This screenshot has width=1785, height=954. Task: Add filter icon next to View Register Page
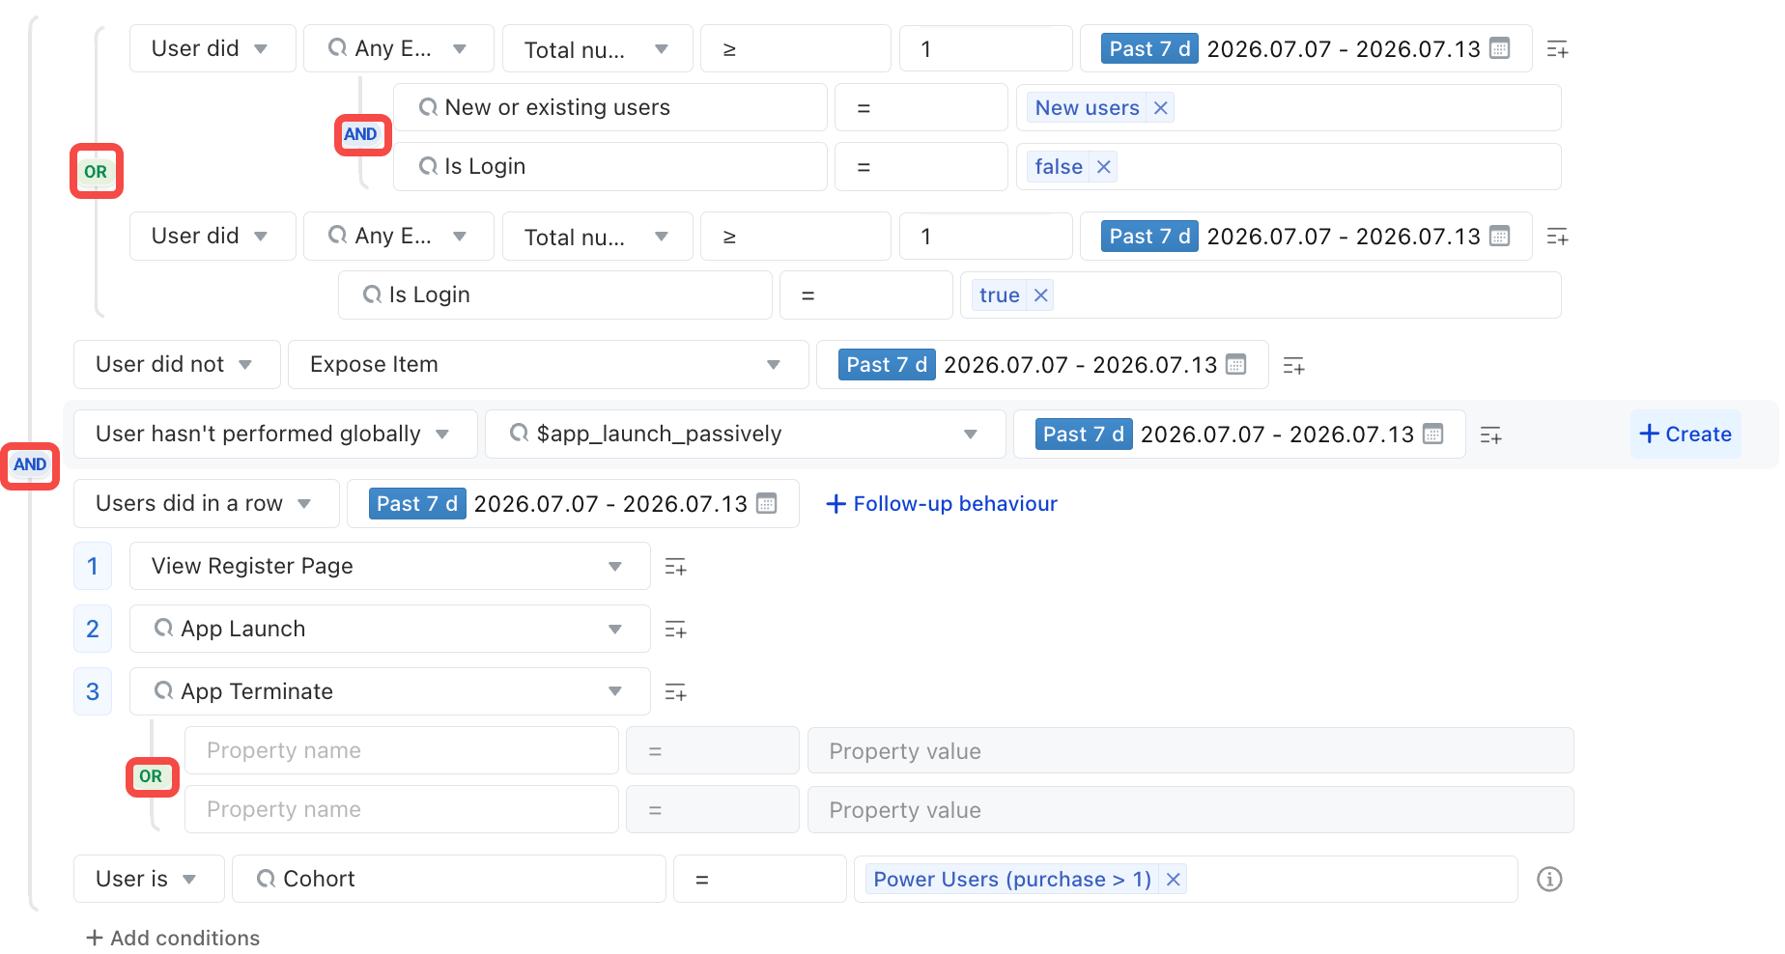pos(675,567)
